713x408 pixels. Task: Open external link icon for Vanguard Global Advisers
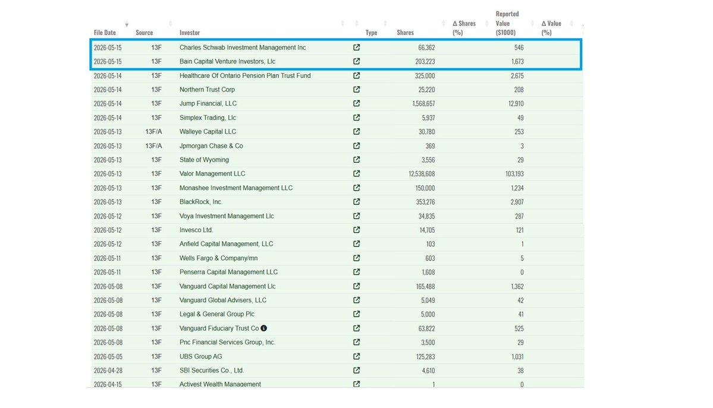tap(357, 300)
